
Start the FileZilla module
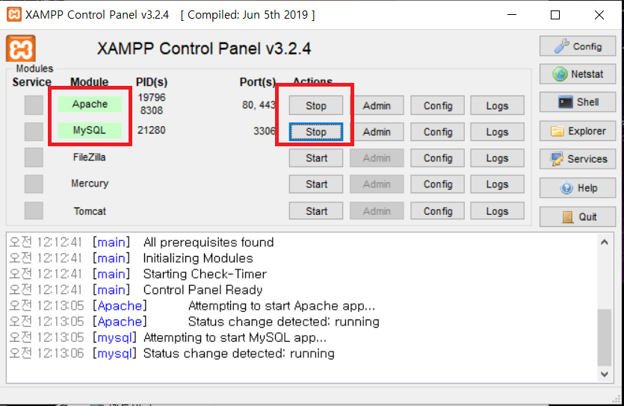click(316, 158)
